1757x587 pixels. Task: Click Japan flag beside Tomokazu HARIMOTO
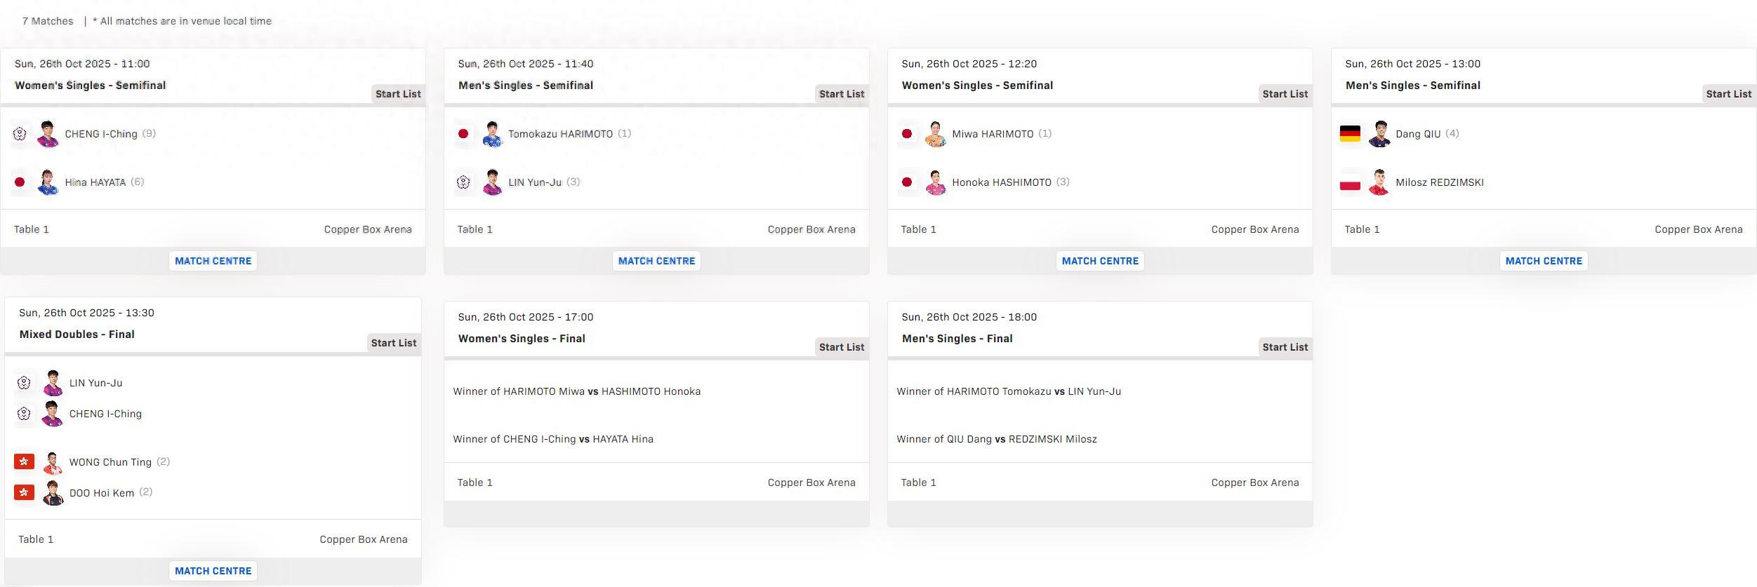pos(463,134)
